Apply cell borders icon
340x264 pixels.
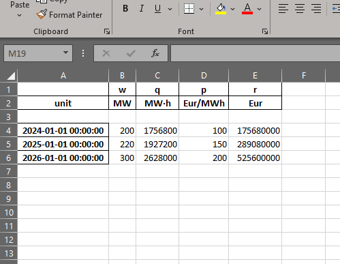pyautogui.click(x=189, y=9)
